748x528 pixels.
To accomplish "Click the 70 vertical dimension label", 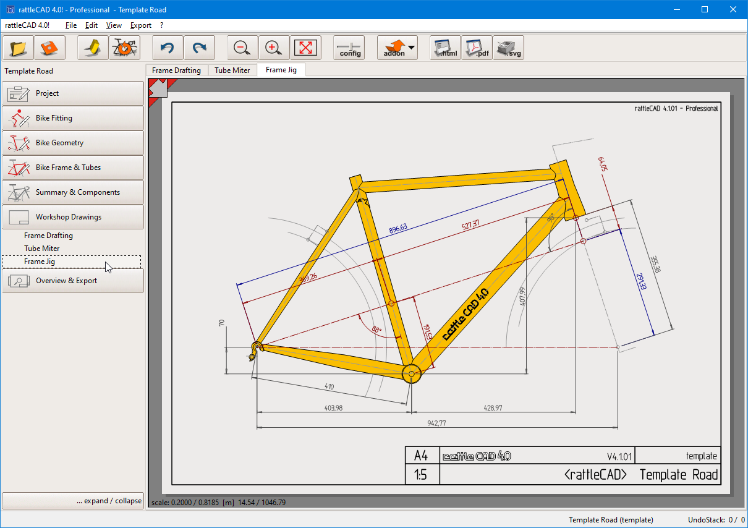I will click(221, 323).
